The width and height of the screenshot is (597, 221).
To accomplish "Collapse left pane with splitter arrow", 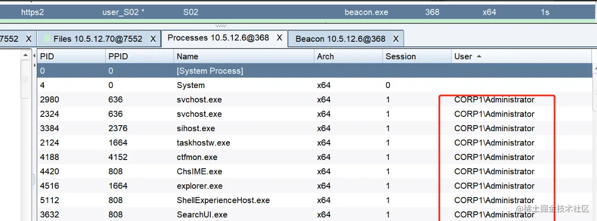I will 34,55.
